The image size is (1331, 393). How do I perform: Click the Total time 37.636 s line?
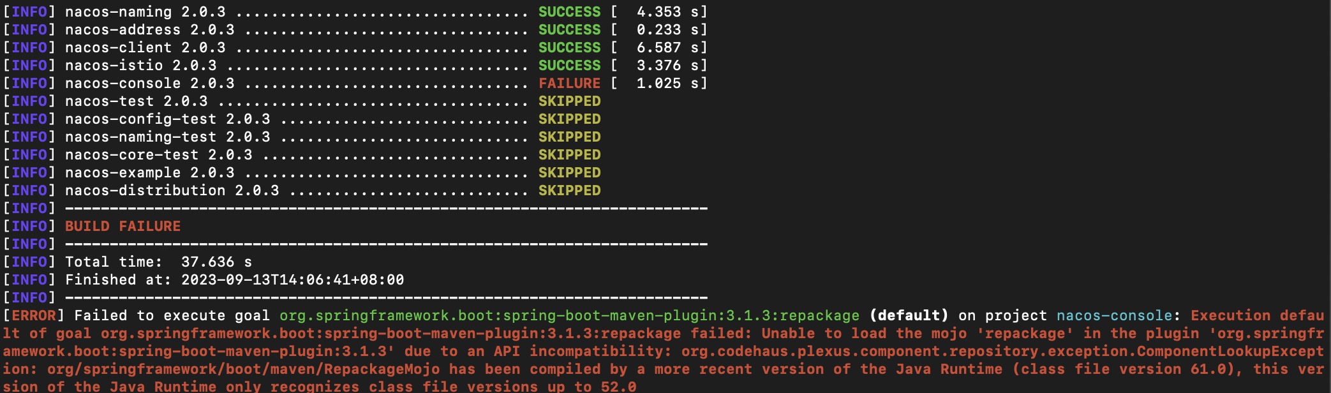[158, 262]
